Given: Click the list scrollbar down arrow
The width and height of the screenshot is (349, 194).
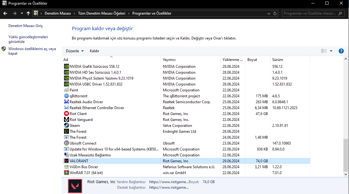Looking at the screenshot, I should coord(346,174).
